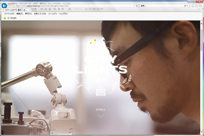This screenshot has width=204, height=136.
Task: Click the CITY LIGHTS logo title
Action: 101,65
